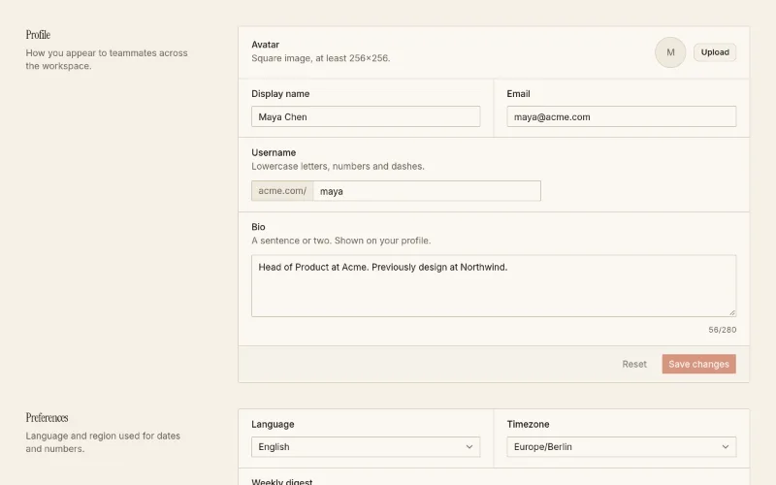Click the 56/280 character counter
This screenshot has width=776, height=485.
click(x=722, y=330)
